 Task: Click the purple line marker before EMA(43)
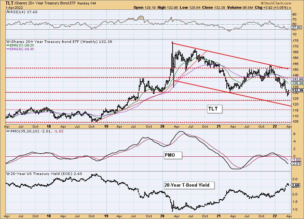[x=8, y=49]
